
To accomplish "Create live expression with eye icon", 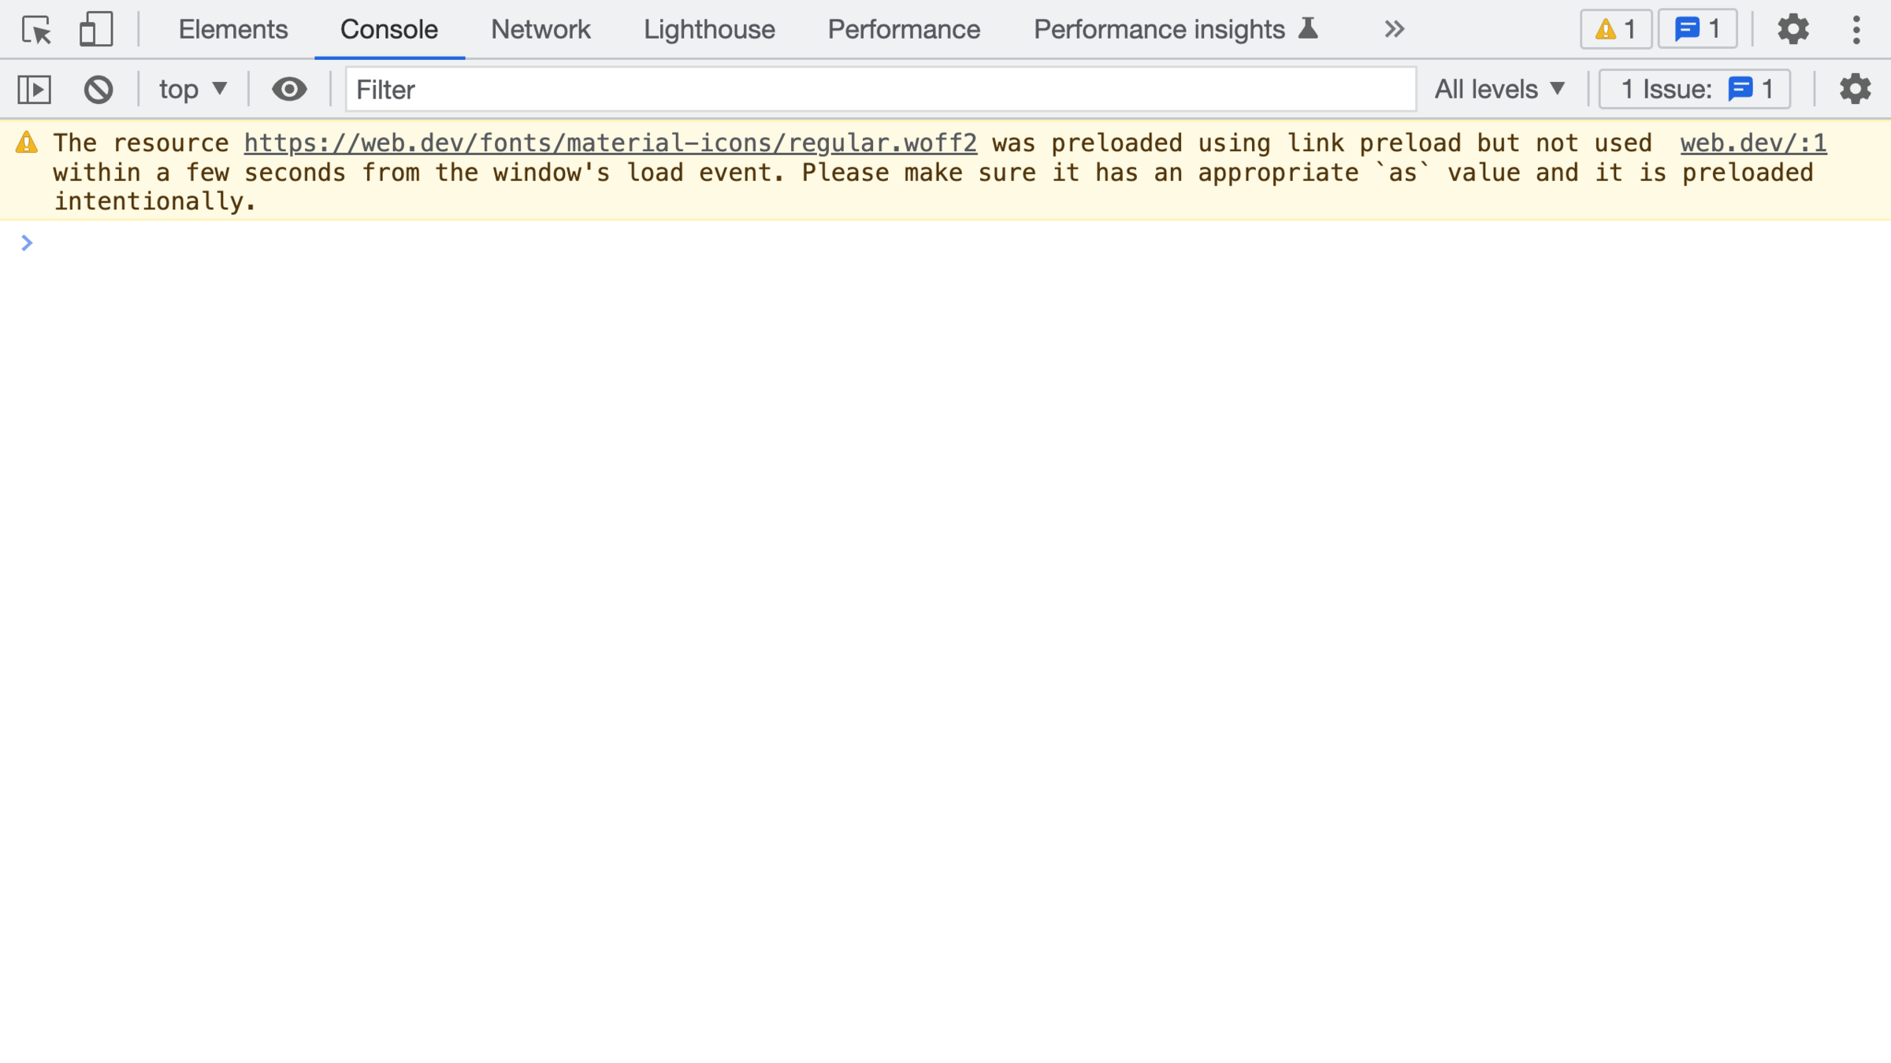I will click(289, 89).
